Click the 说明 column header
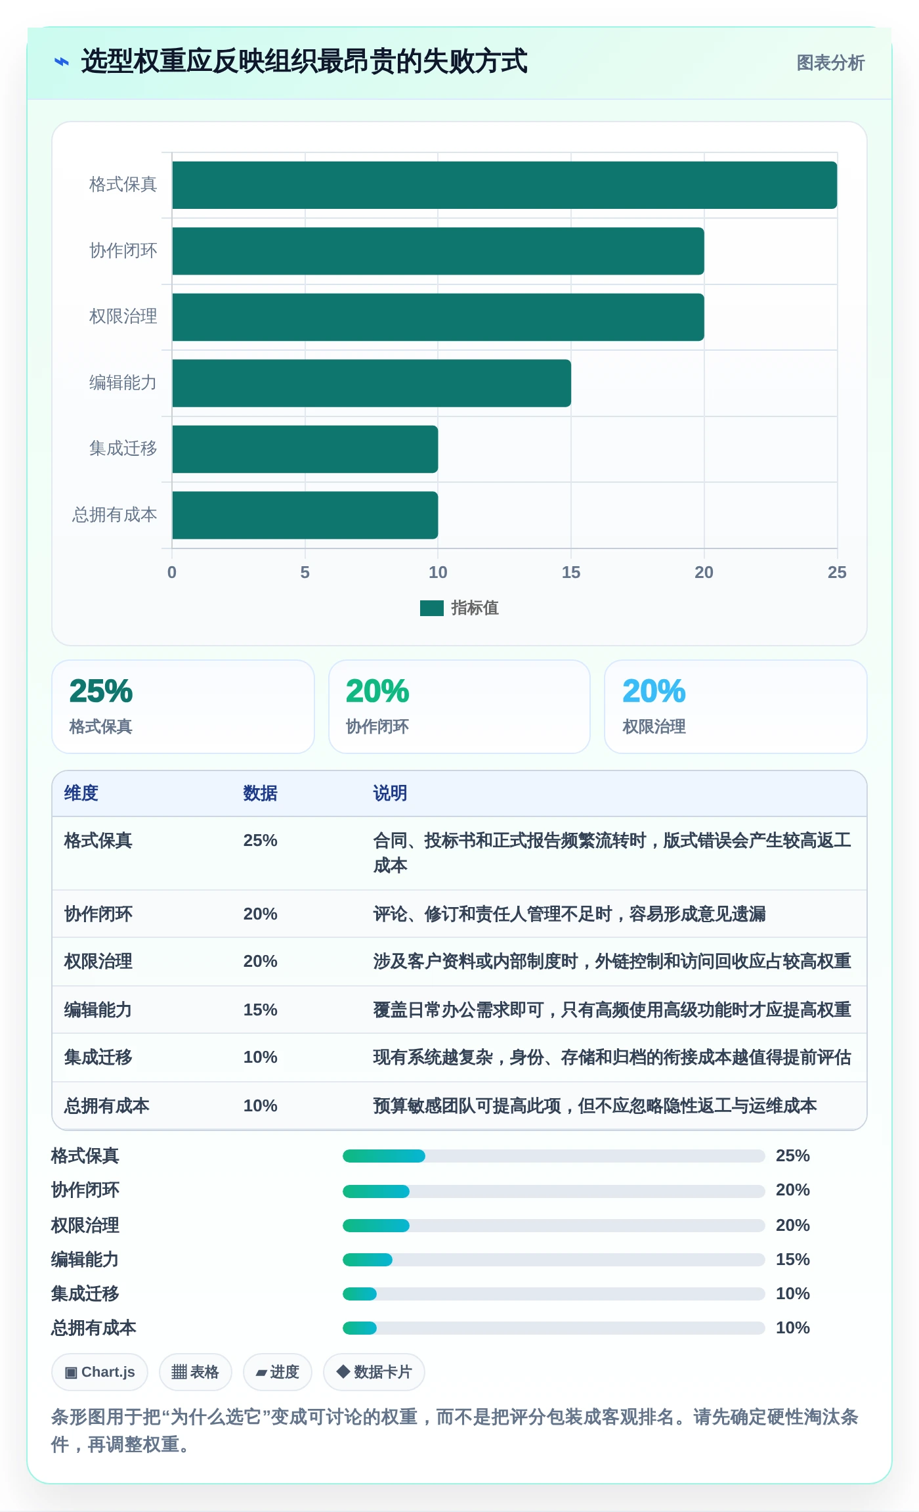 (x=390, y=793)
